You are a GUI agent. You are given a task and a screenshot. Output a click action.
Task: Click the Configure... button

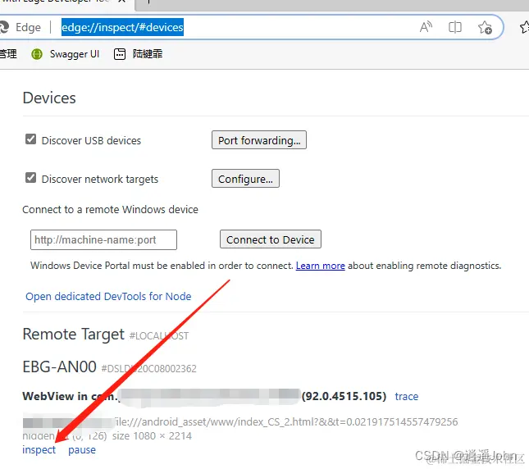pyautogui.click(x=245, y=179)
